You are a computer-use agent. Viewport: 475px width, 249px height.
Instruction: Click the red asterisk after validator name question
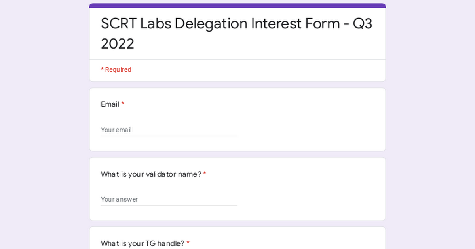(x=205, y=174)
